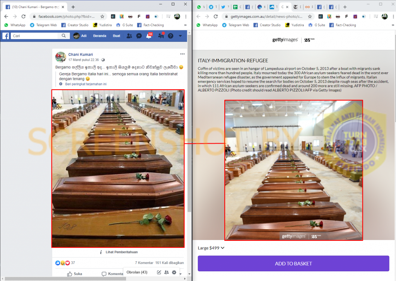Open the notifications bell showing 10
Viewport: 396px width, 281px height.
click(149, 36)
